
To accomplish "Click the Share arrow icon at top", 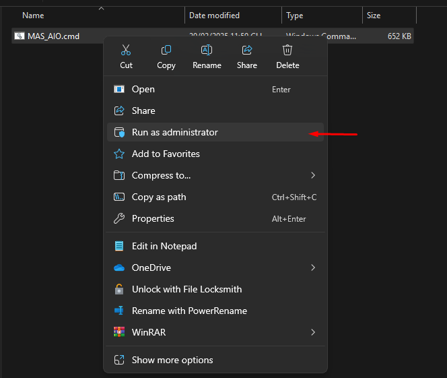I will [x=247, y=51].
